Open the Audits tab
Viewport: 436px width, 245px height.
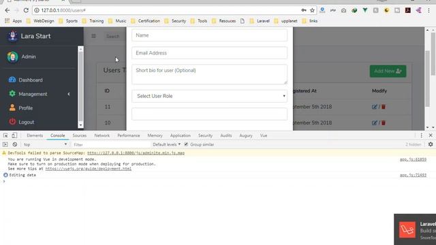pyautogui.click(x=225, y=135)
